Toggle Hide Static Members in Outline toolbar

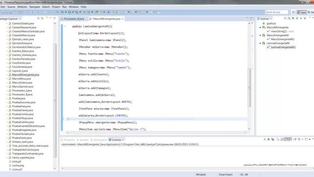(297, 19)
